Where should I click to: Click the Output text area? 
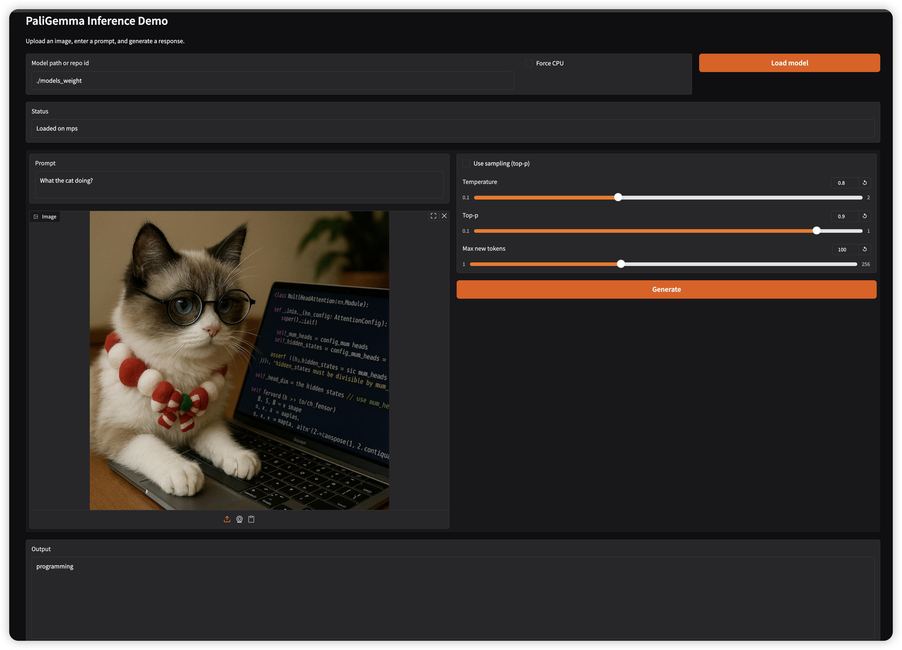453,597
